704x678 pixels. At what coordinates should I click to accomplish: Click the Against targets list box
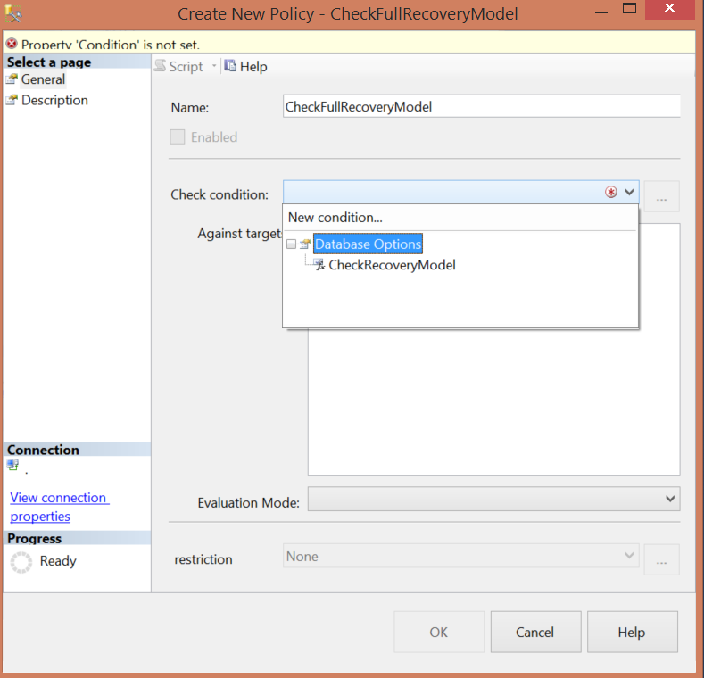[494, 401]
